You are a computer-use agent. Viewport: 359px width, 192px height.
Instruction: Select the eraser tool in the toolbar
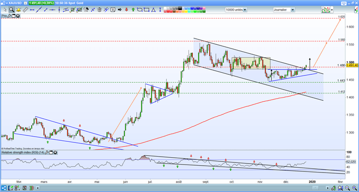86,9
